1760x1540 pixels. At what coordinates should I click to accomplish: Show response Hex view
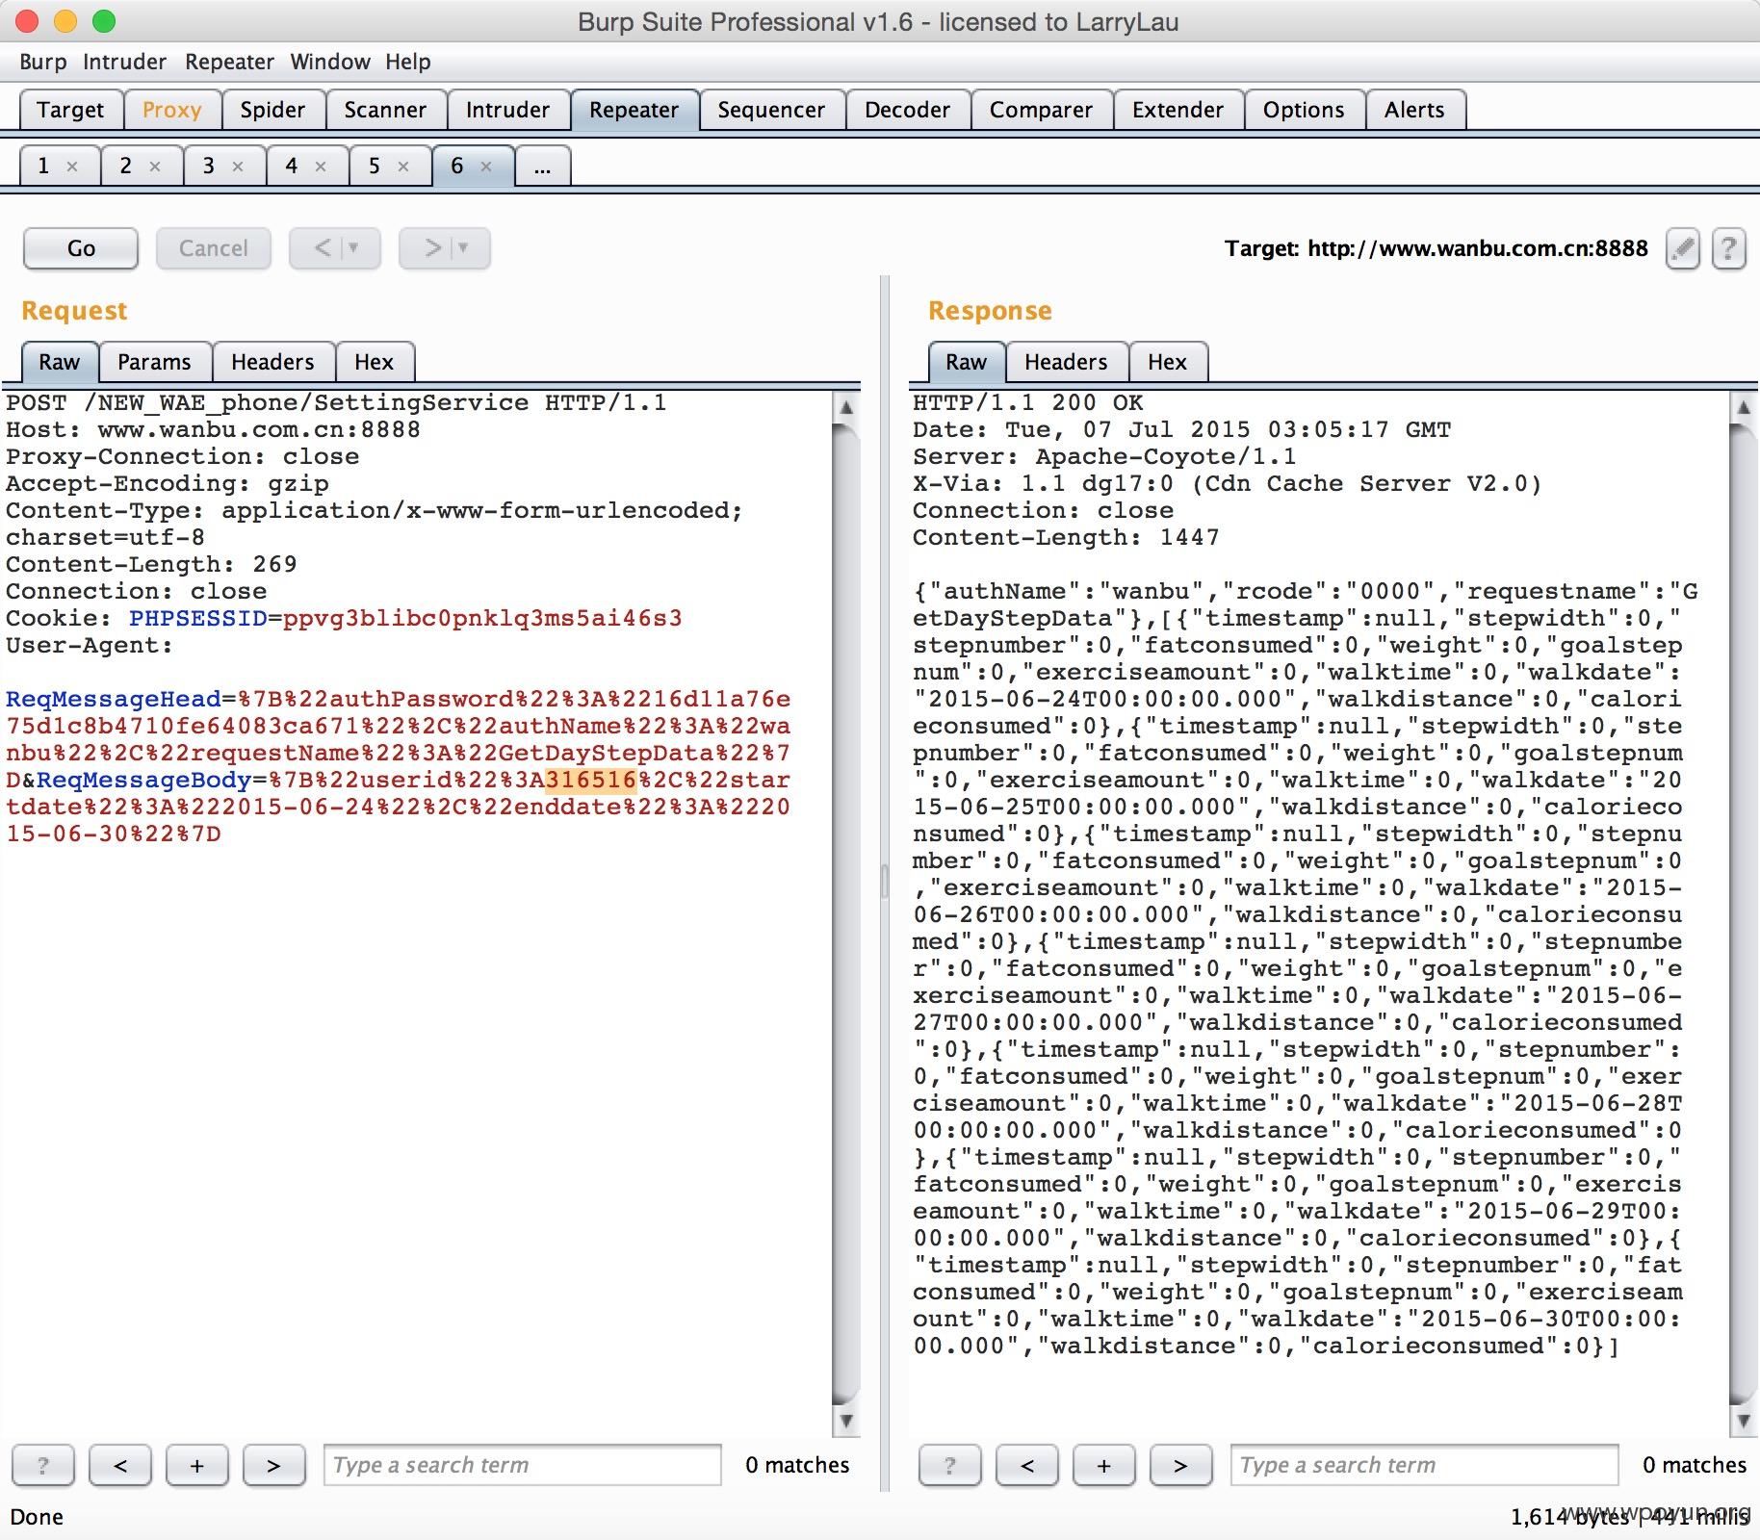click(1167, 362)
